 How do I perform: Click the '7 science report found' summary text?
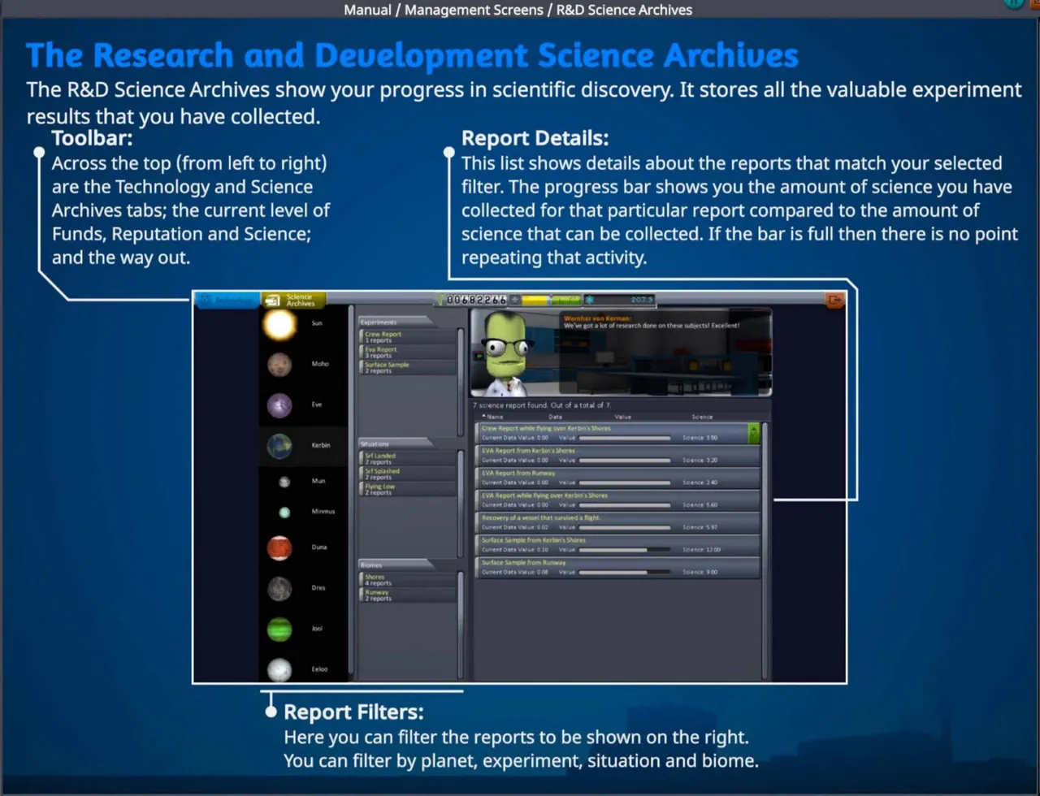[541, 404]
